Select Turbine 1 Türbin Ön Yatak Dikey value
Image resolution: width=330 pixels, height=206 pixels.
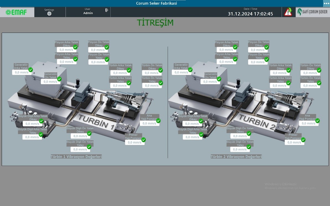coord(152,73)
